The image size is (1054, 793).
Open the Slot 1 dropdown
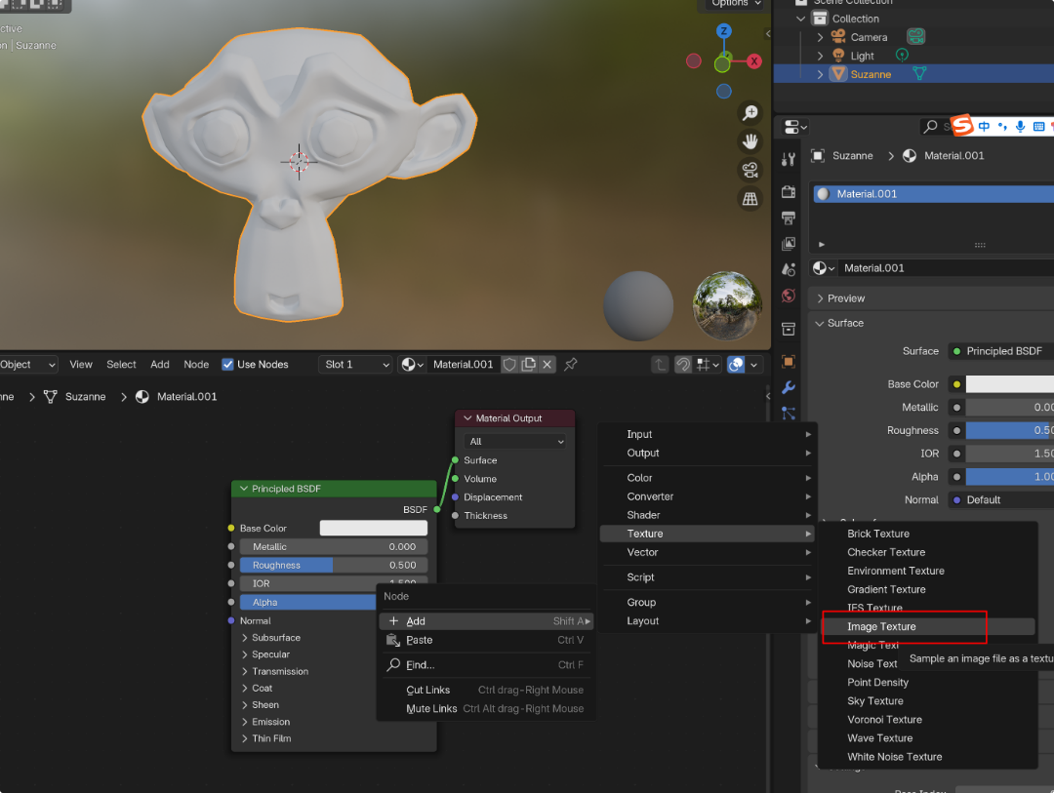pos(355,364)
